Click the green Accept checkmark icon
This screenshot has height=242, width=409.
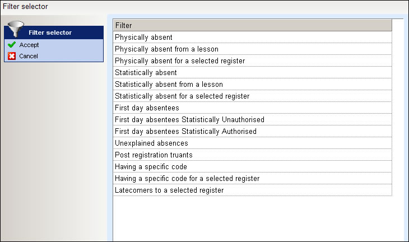point(12,45)
